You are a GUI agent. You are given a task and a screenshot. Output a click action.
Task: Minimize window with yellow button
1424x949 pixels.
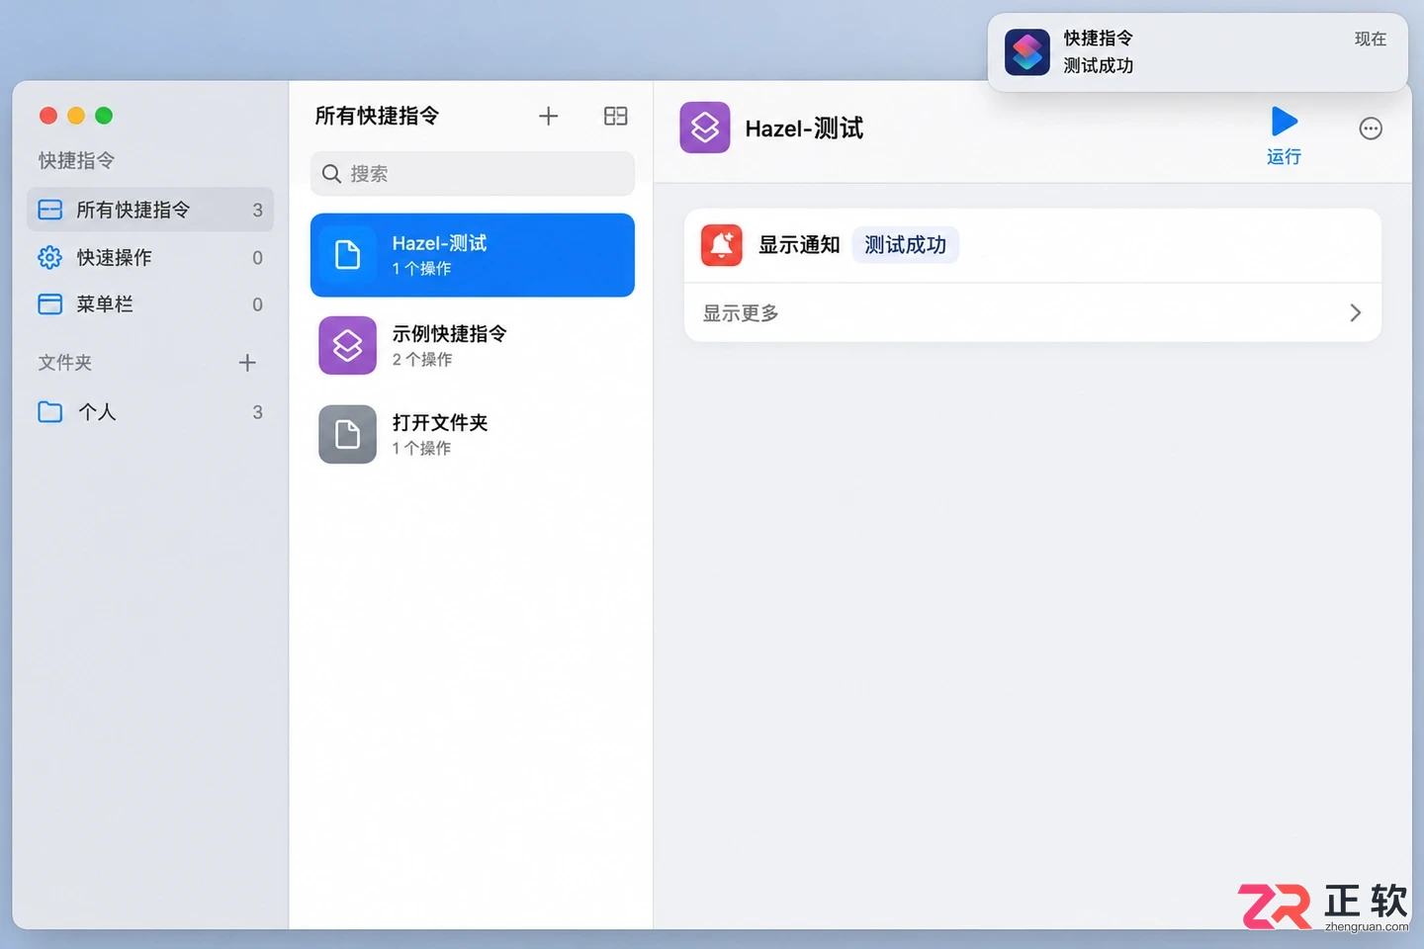tap(76, 116)
